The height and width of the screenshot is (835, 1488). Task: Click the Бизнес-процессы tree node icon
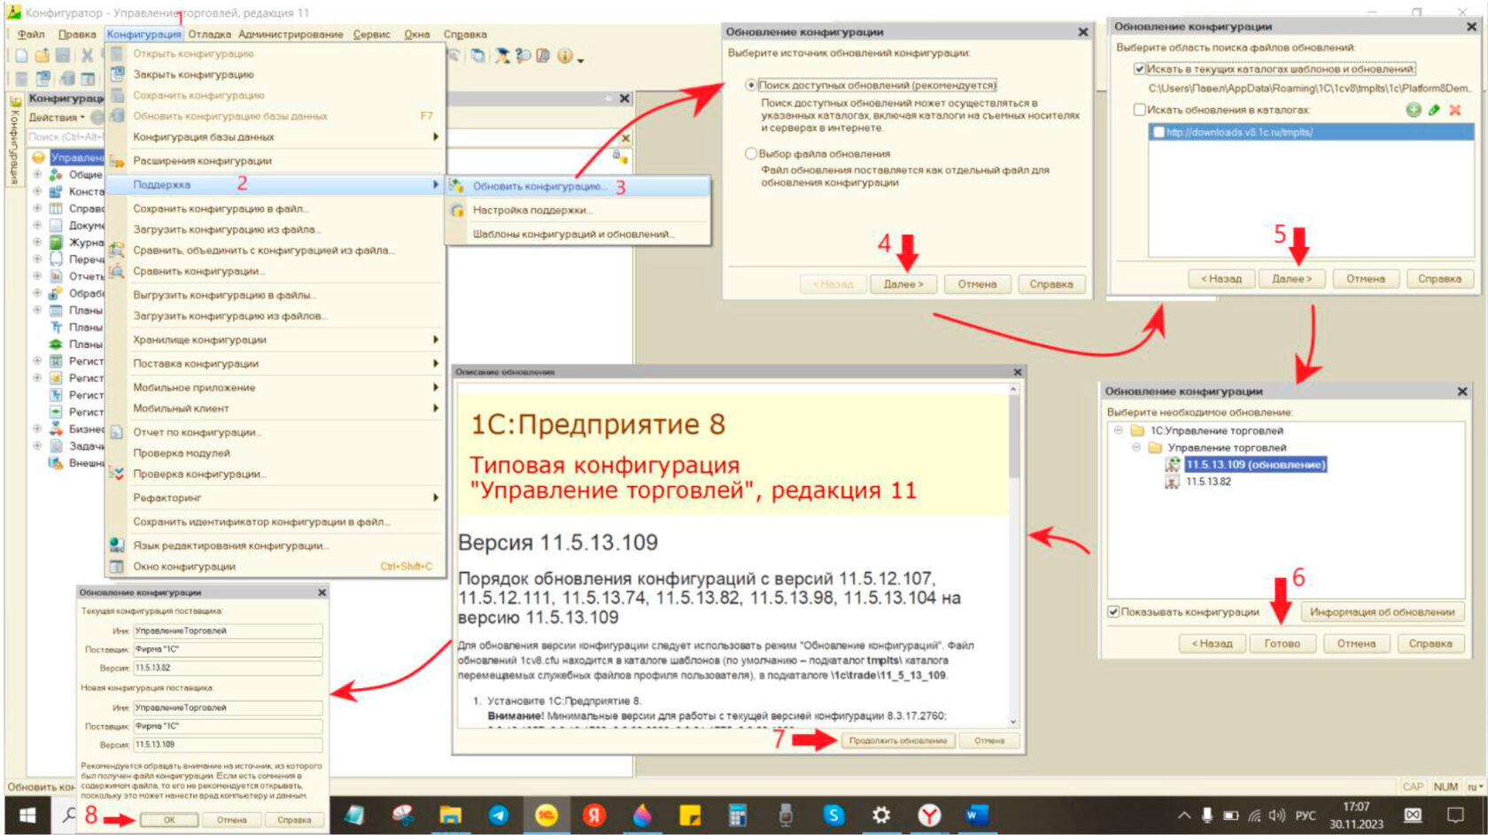pyautogui.click(x=56, y=429)
